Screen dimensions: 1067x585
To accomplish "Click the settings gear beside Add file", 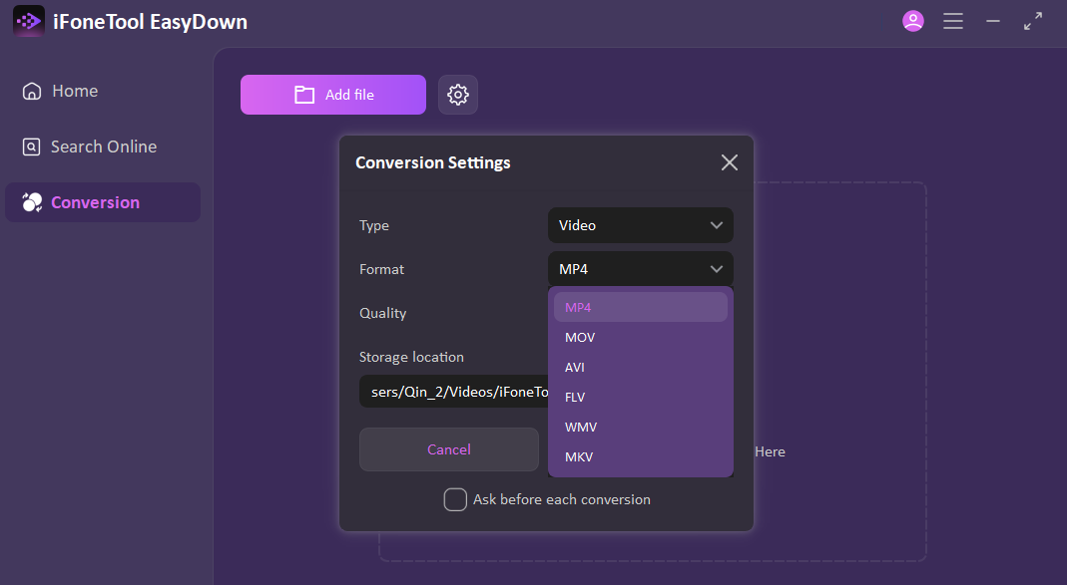I will (458, 95).
